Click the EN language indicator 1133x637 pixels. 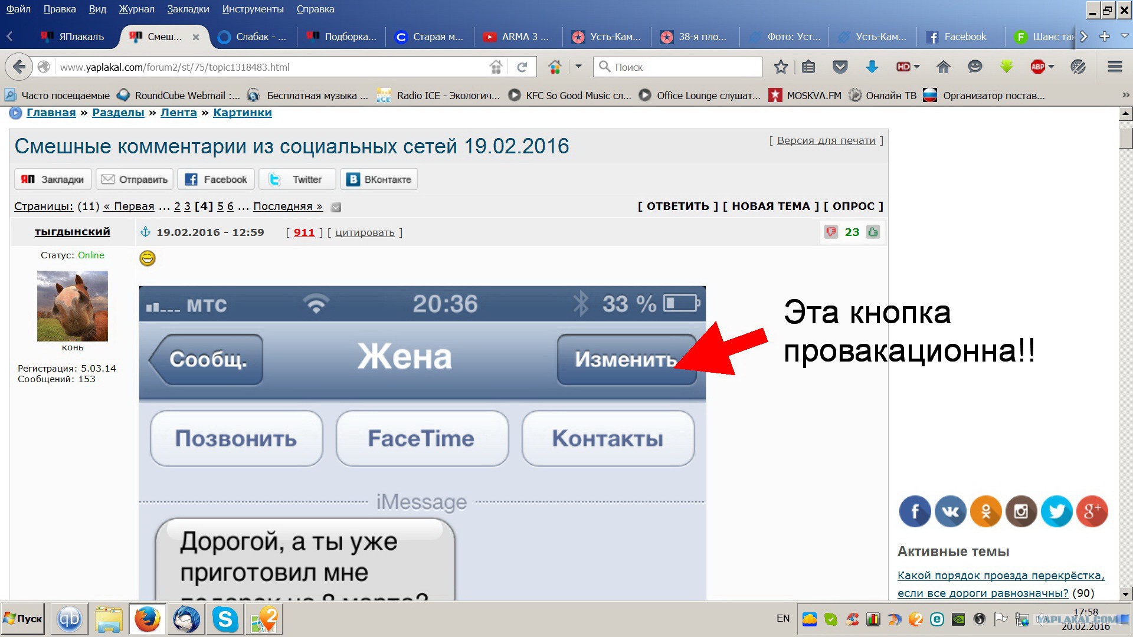[783, 618]
